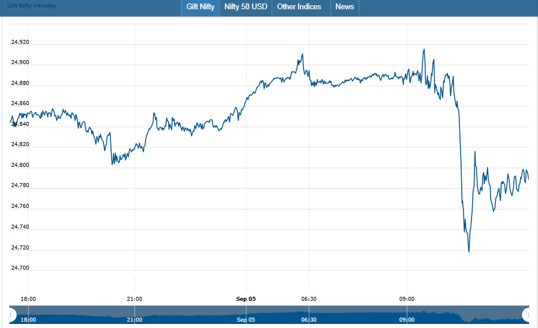The width and height of the screenshot is (538, 328).
Task: Click the 24,700 y-axis label
Action: tap(20, 268)
